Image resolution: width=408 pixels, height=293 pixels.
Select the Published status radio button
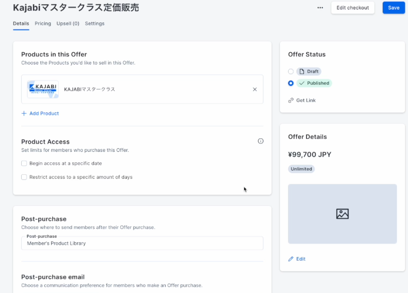click(291, 83)
